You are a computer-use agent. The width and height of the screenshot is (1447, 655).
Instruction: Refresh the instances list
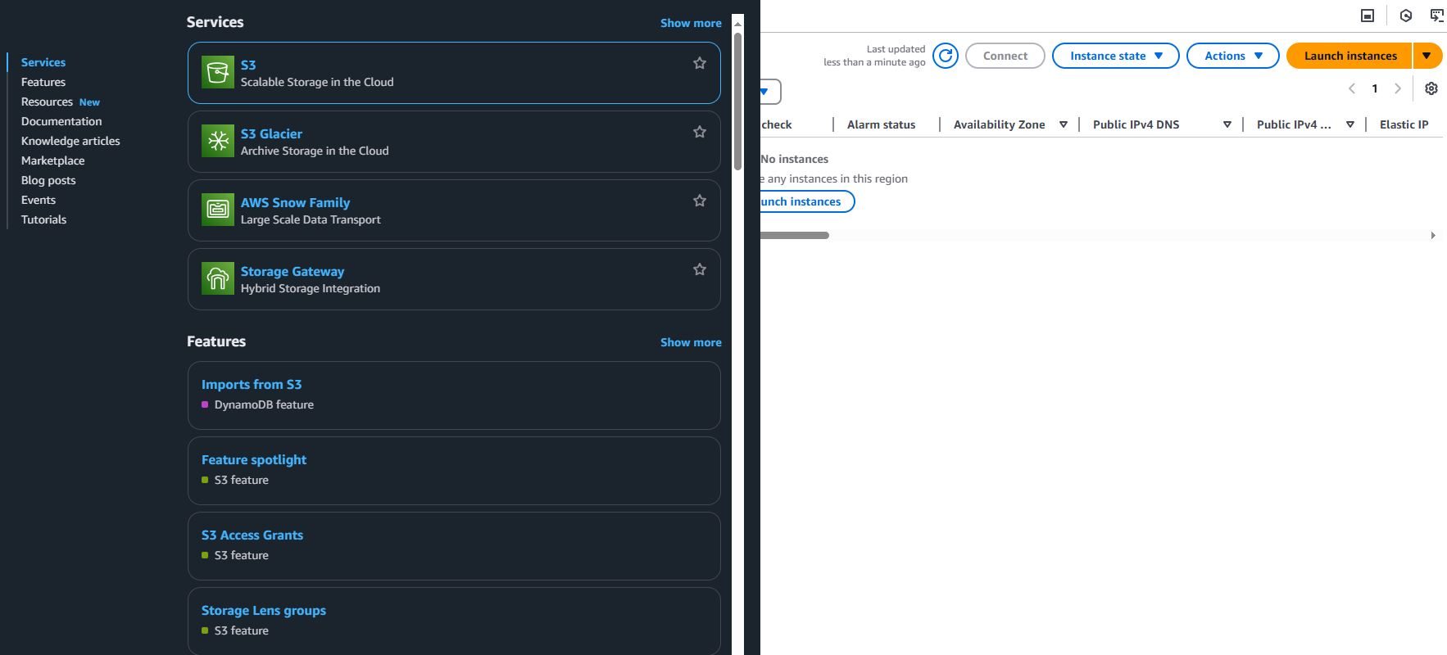(x=946, y=56)
